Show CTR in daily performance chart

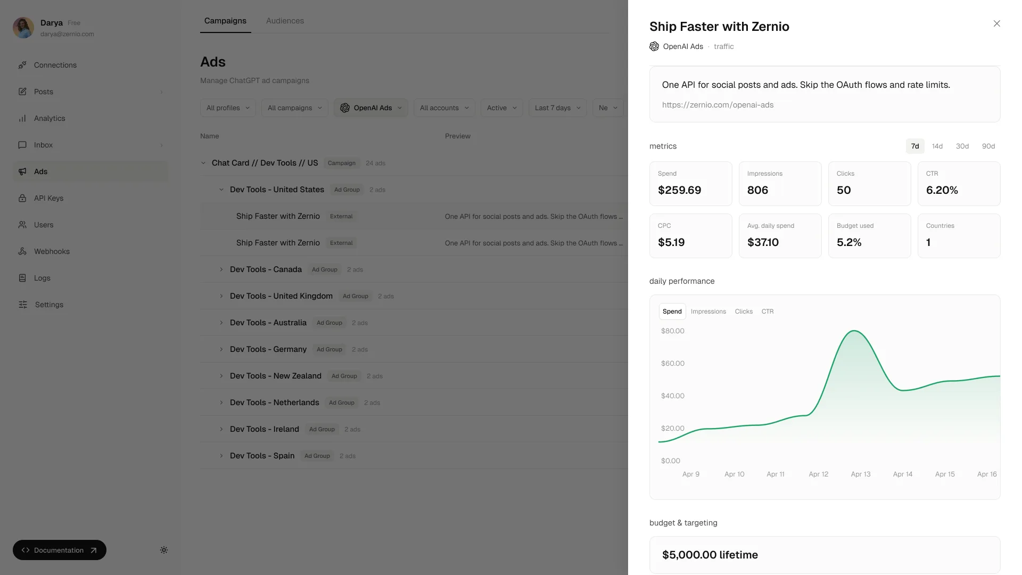tap(768, 311)
